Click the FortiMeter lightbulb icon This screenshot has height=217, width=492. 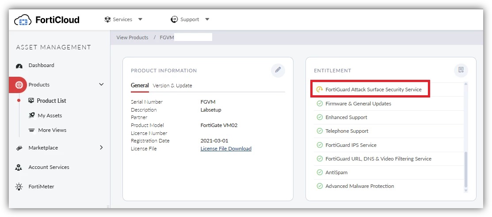[x=19, y=187]
